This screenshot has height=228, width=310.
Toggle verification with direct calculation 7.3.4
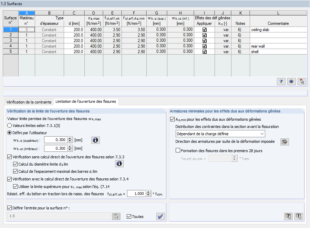[9, 179]
